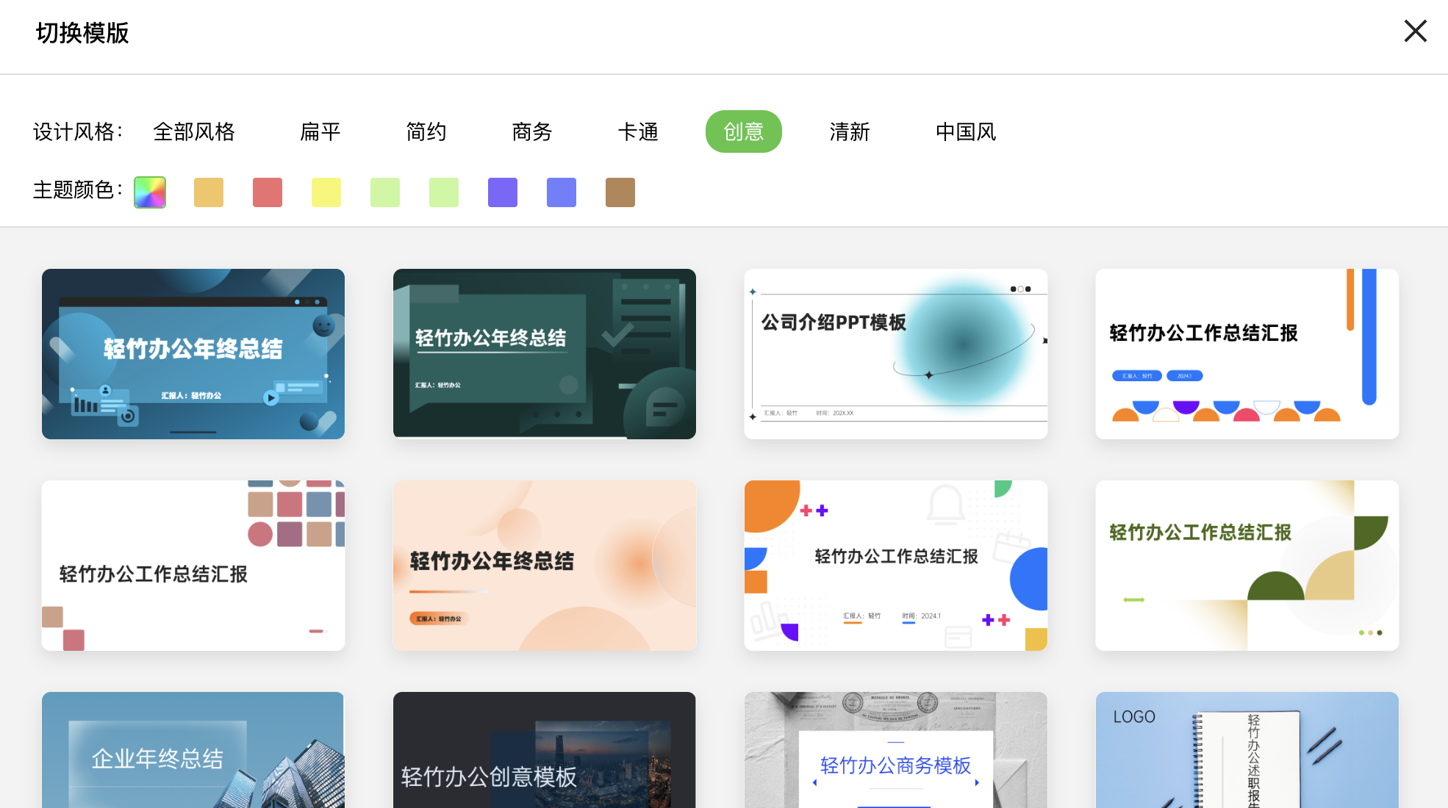Select the yellow theme color swatch

pyautogui.click(x=326, y=192)
